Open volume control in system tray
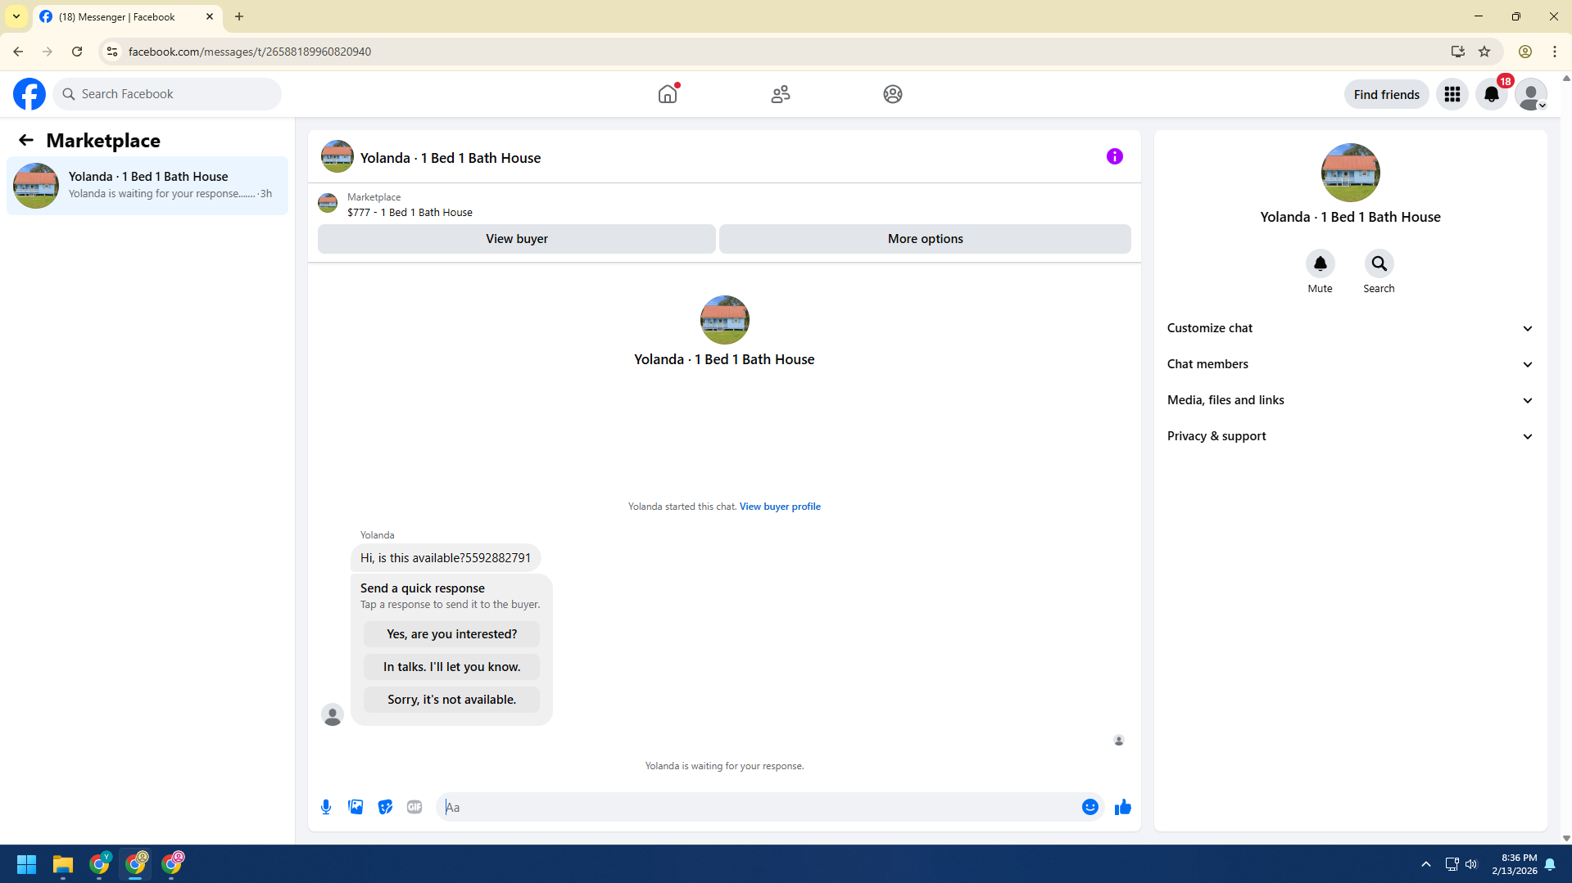The image size is (1572, 883). [x=1471, y=864]
